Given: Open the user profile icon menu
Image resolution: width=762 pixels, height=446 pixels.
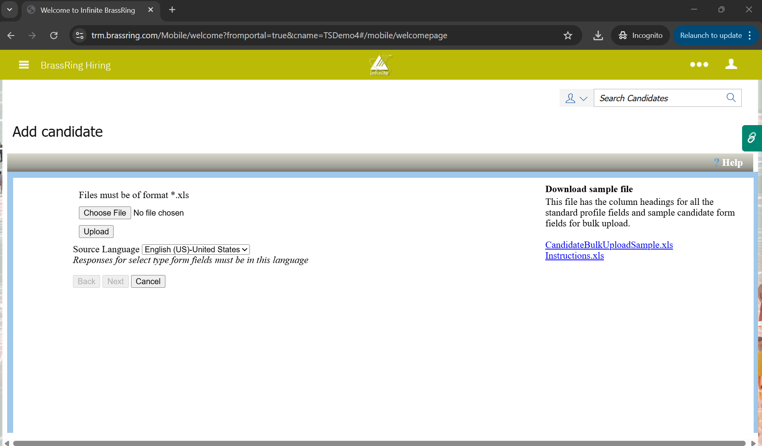Looking at the screenshot, I should click(731, 65).
